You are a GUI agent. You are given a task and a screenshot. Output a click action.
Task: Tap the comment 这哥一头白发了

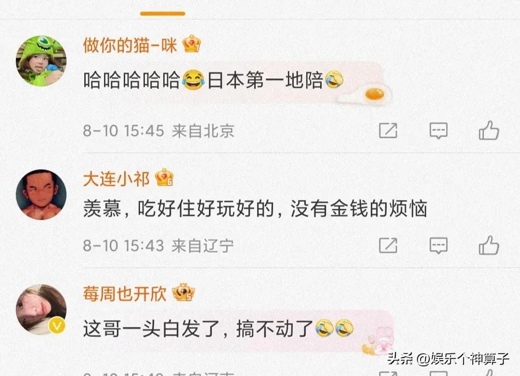click(218, 328)
